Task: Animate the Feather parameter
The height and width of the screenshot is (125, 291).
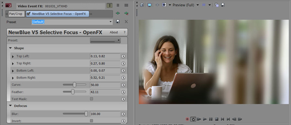Action: click(123, 92)
